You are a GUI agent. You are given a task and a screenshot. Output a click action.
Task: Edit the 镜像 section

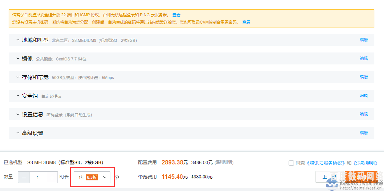click(364, 58)
